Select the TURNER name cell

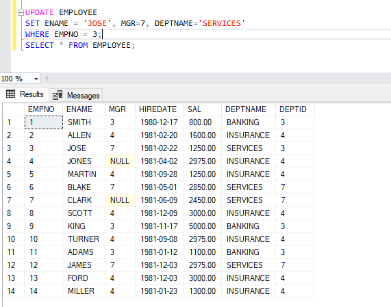84,239
